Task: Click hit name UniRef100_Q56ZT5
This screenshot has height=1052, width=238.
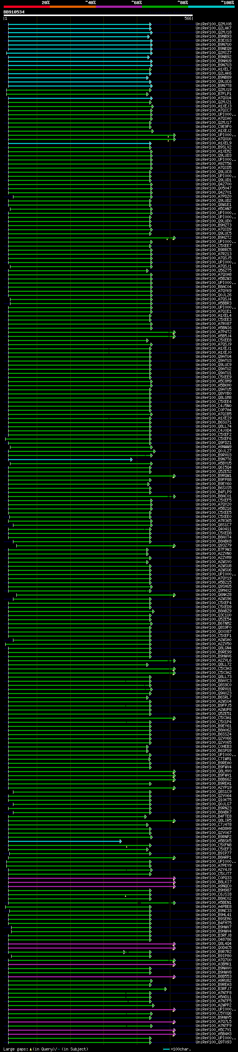Action: click(213, 270)
